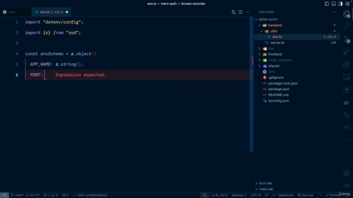Click errors and warnings count in status bar
The height and width of the screenshot is (198, 353).
[x=51, y=195]
